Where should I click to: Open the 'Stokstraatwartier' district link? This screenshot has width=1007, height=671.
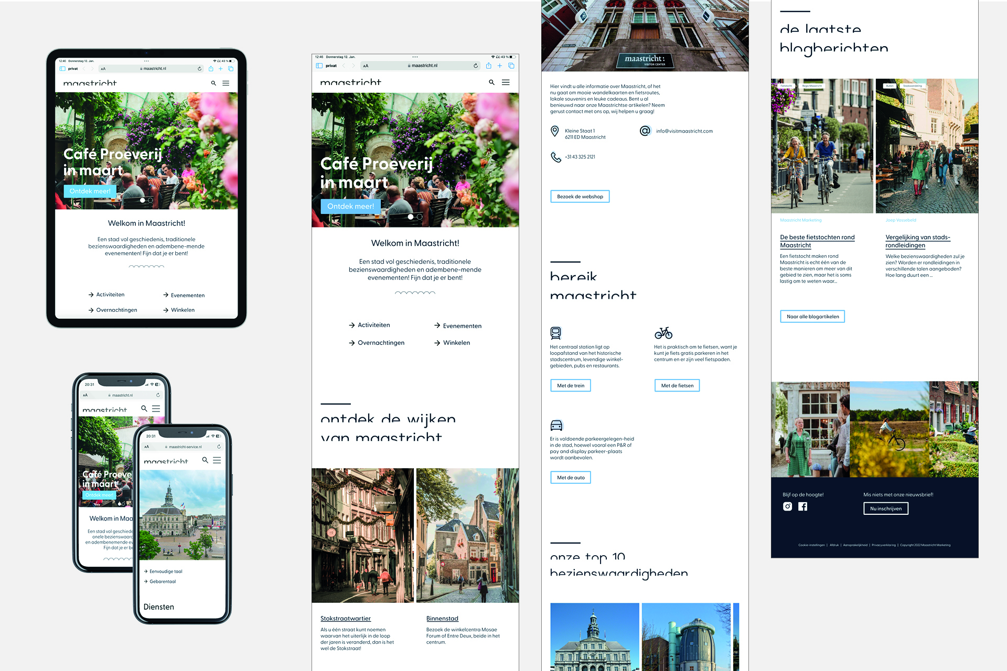click(x=346, y=619)
